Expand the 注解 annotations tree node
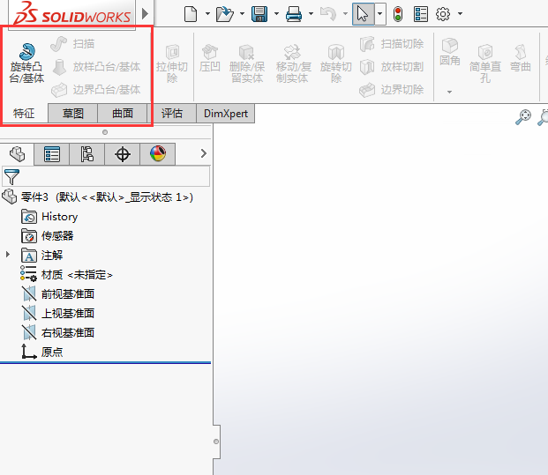Viewport: 548px width, 475px height. click(x=8, y=255)
